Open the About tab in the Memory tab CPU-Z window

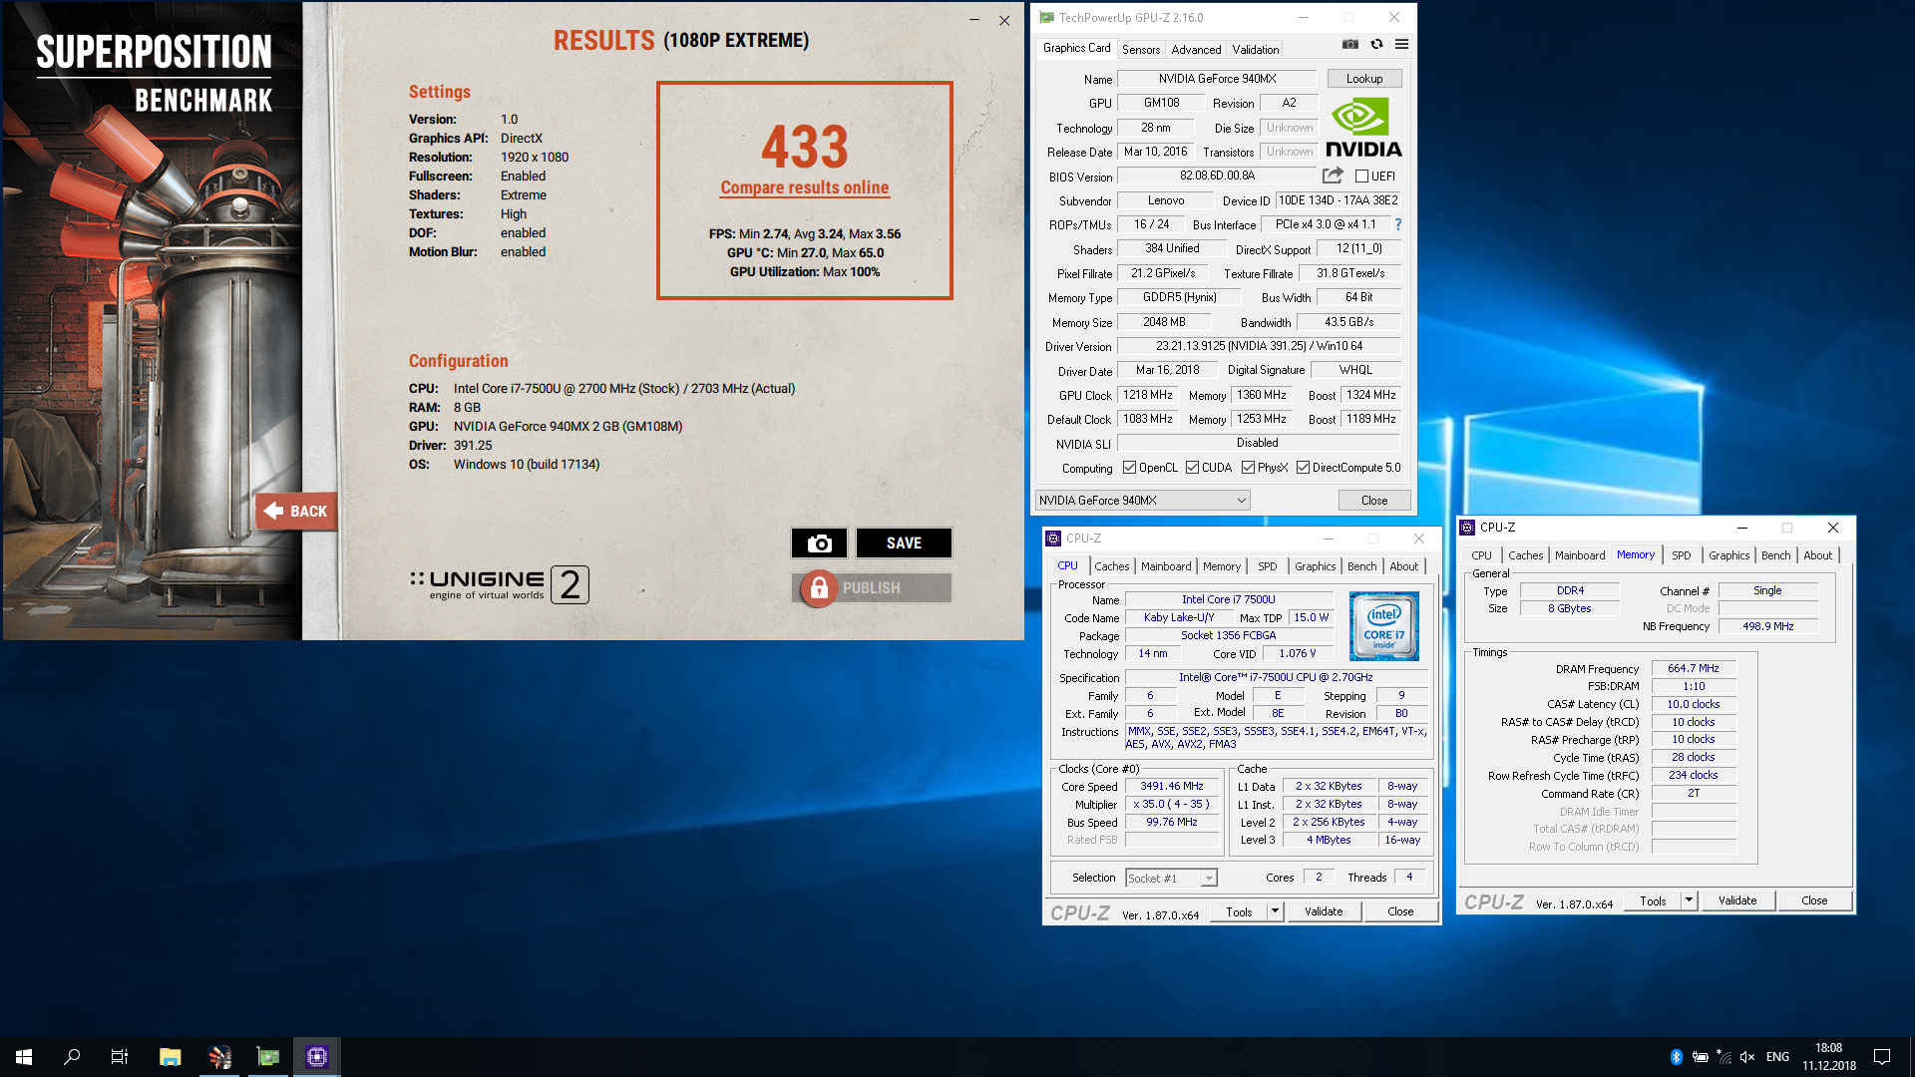(1817, 555)
